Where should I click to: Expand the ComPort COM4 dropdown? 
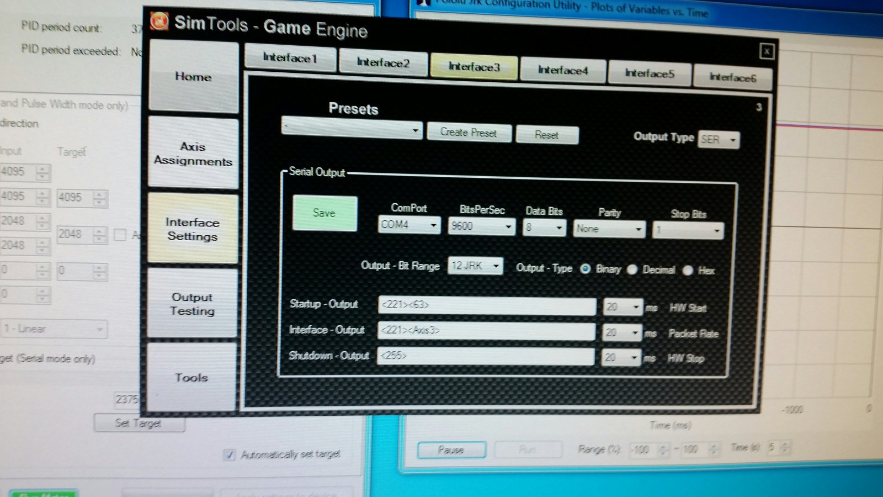[x=409, y=225]
